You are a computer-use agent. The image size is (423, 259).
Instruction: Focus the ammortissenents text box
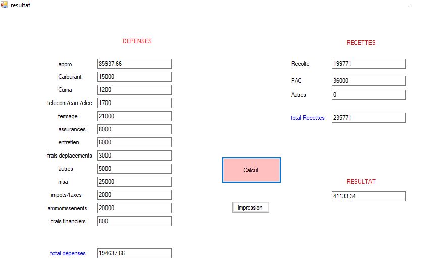[134, 208]
